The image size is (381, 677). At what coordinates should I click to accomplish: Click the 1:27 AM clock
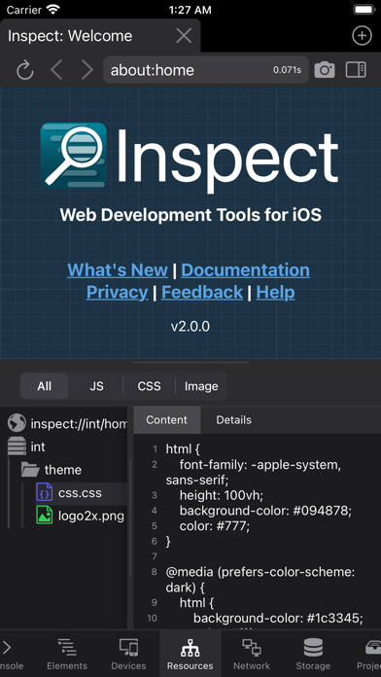(190, 10)
